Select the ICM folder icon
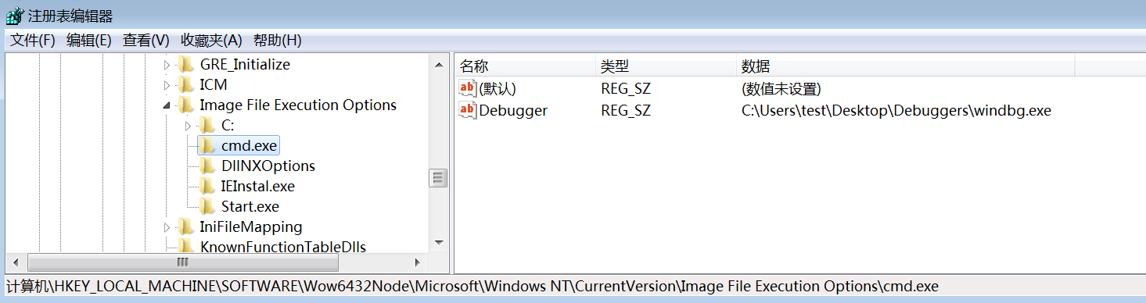Viewport: 1146px width, 303px height. pos(185,84)
